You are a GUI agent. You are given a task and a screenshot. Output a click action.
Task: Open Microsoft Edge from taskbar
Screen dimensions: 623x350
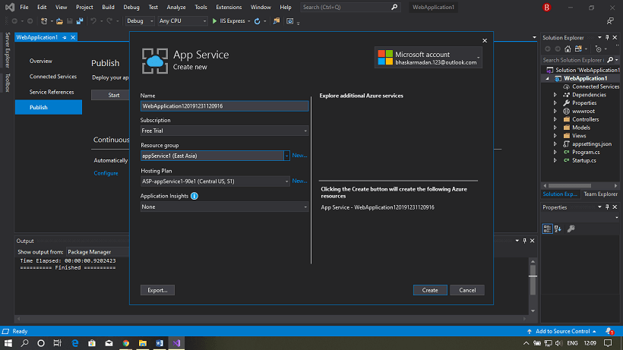pyautogui.click(x=74, y=343)
